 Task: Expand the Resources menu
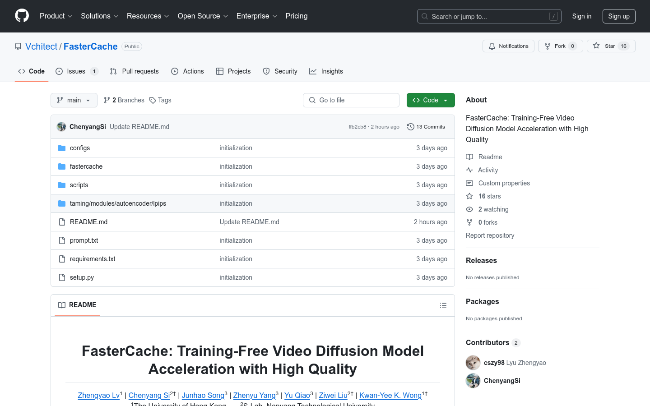[148, 16]
